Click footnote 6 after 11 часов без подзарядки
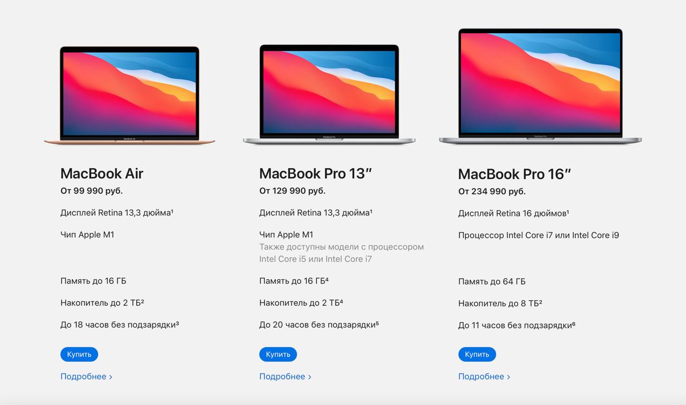The height and width of the screenshot is (405, 686). click(573, 324)
